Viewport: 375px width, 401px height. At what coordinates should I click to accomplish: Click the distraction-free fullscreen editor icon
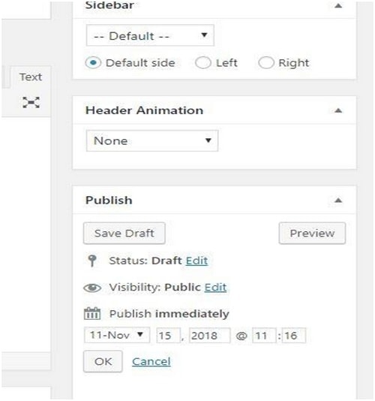(x=31, y=102)
